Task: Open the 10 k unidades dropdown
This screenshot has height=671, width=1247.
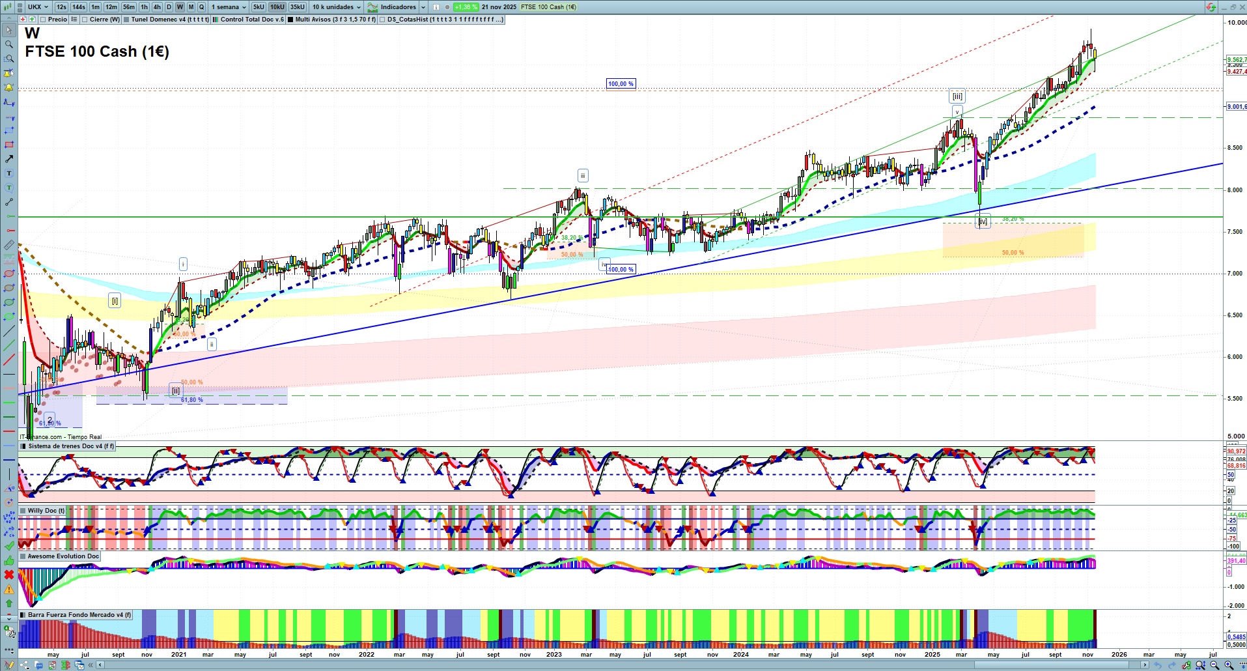Action: [336, 7]
